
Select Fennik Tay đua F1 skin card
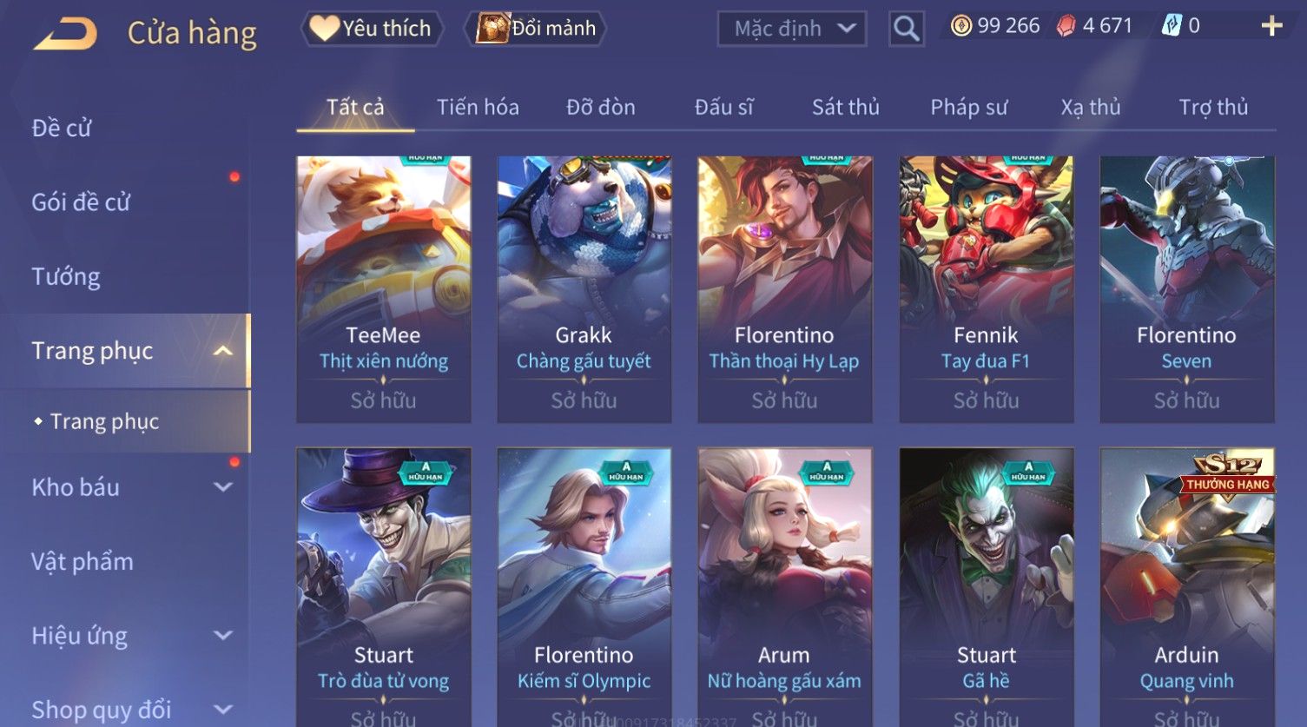986,289
